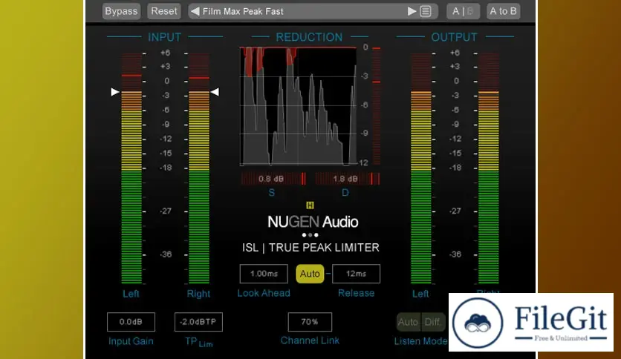The image size is (621, 359).
Task: Click the REDUCTION section heading
Action: coord(309,37)
